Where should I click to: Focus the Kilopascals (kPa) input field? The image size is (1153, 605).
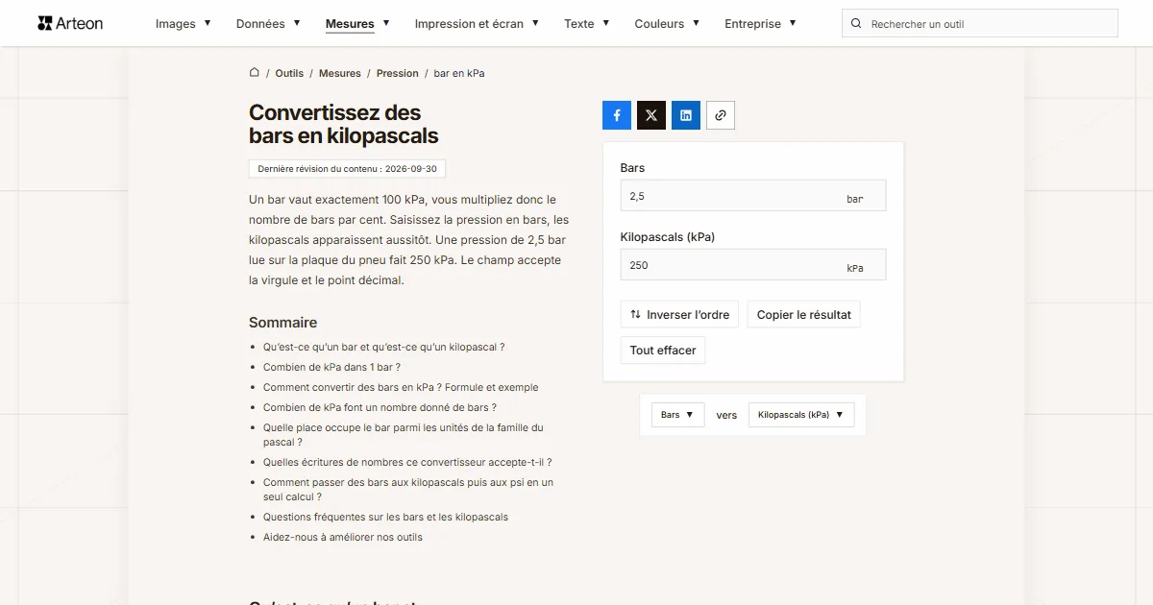(753, 265)
